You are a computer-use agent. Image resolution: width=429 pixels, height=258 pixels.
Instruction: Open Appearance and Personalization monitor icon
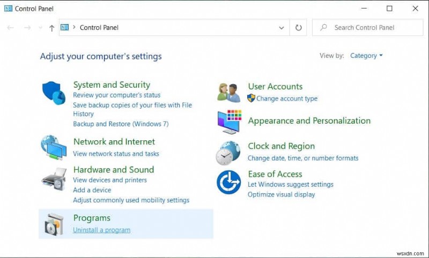(229, 122)
